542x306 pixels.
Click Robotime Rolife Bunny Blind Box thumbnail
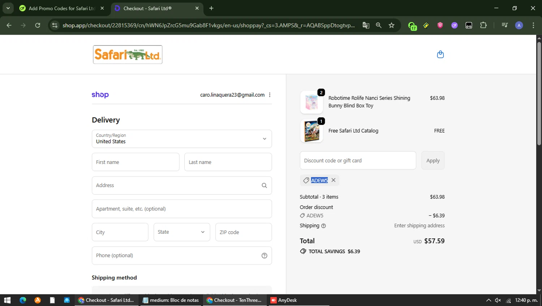click(311, 102)
